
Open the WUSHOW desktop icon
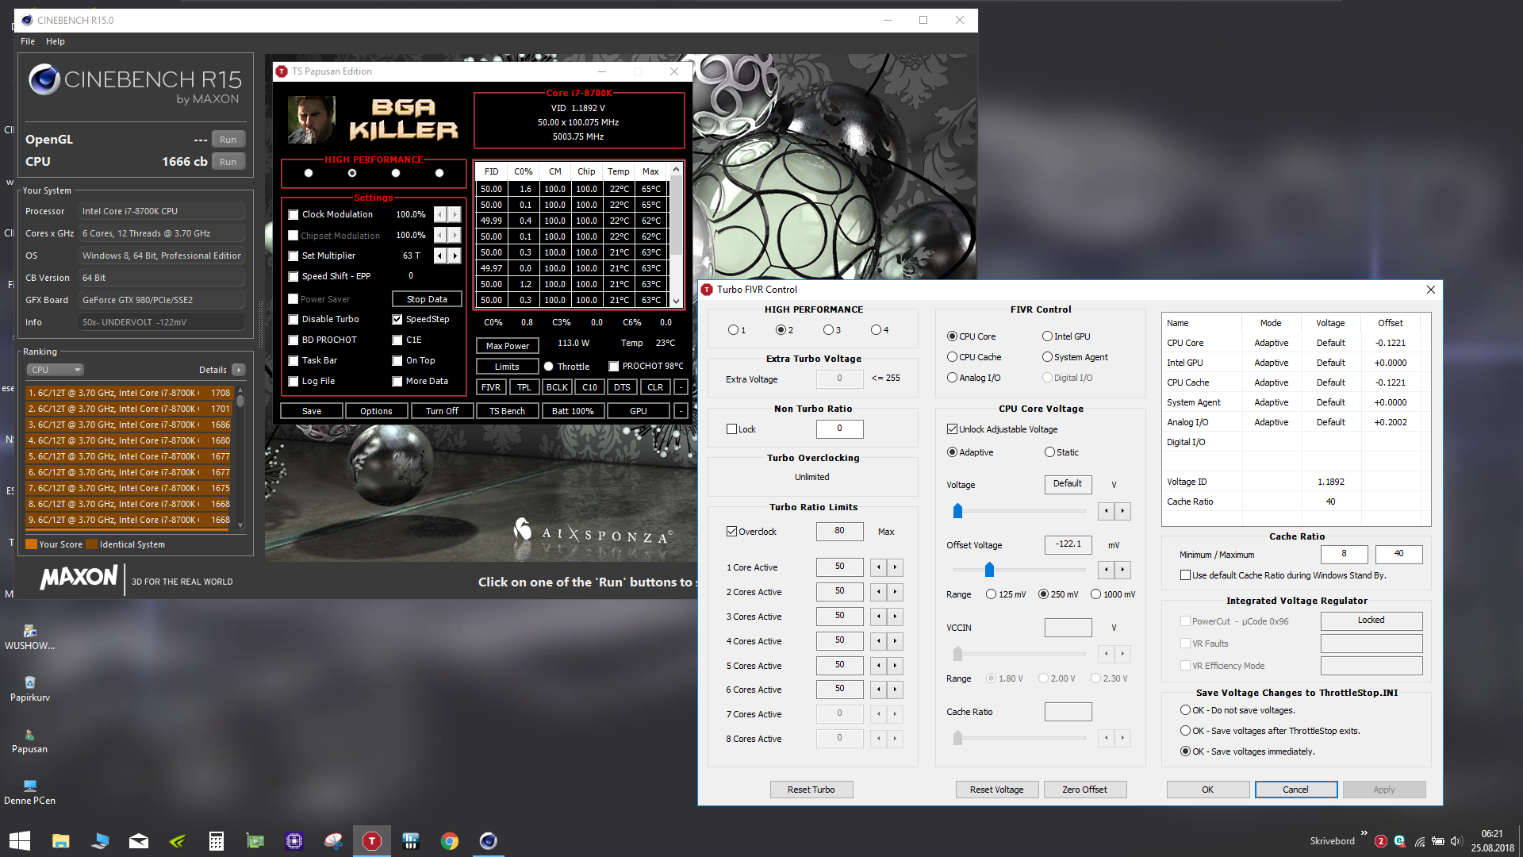30,637
